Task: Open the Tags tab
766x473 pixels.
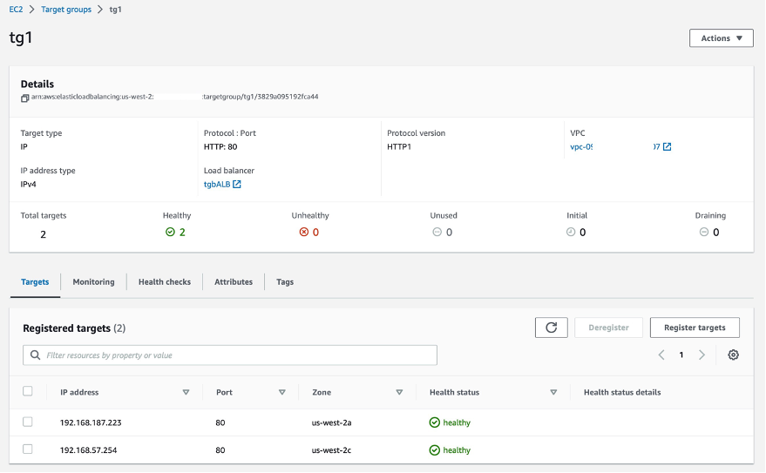Action: 285,282
